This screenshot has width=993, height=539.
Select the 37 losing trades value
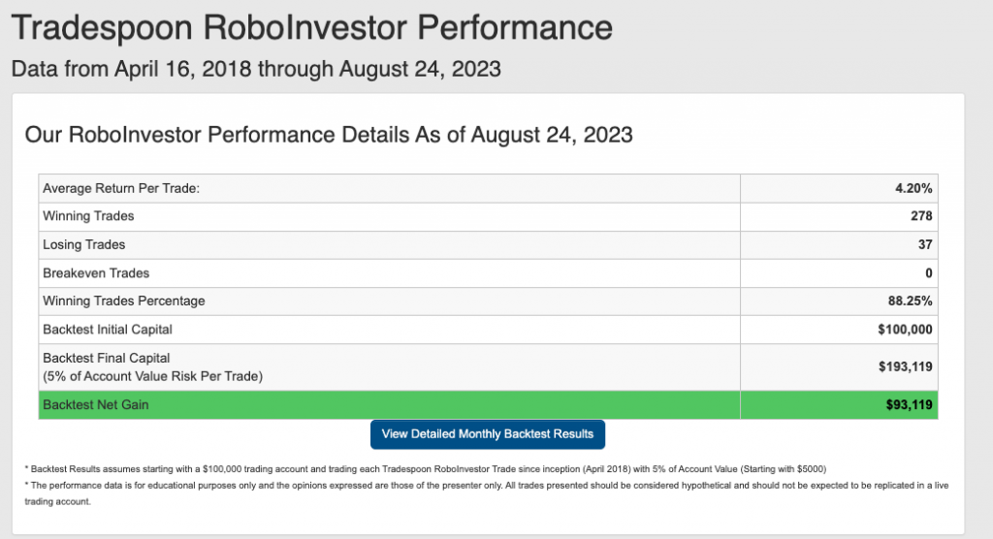pyautogui.click(x=925, y=244)
